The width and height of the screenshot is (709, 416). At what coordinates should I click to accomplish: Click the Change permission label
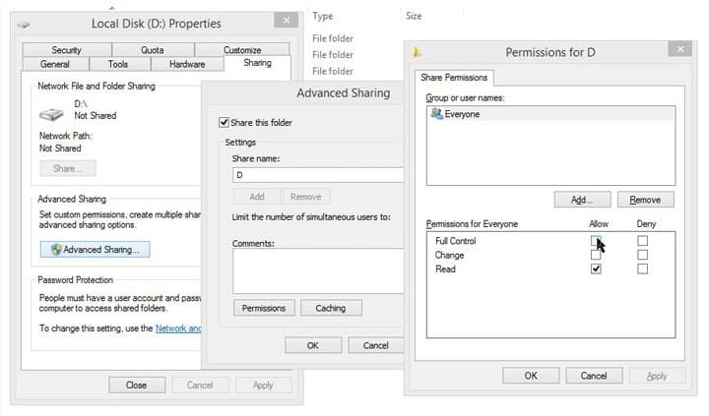pos(449,255)
